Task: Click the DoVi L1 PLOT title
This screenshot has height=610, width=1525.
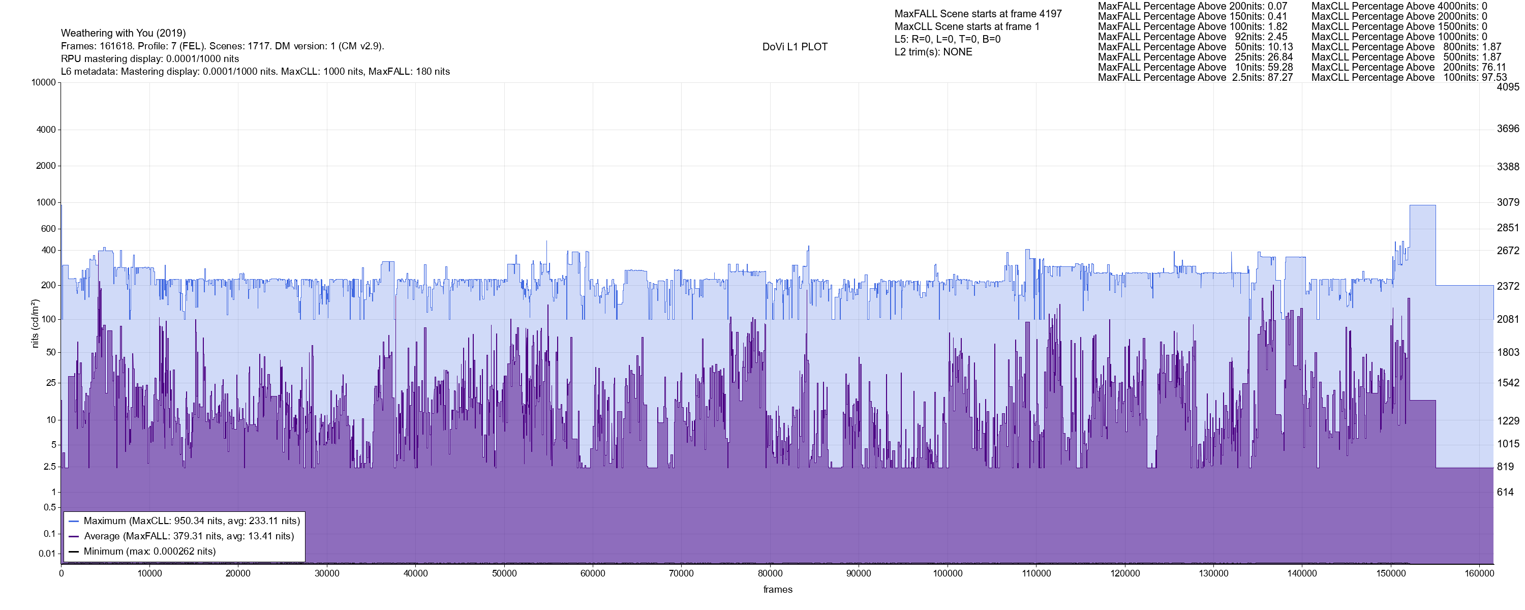Action: pyautogui.click(x=795, y=47)
